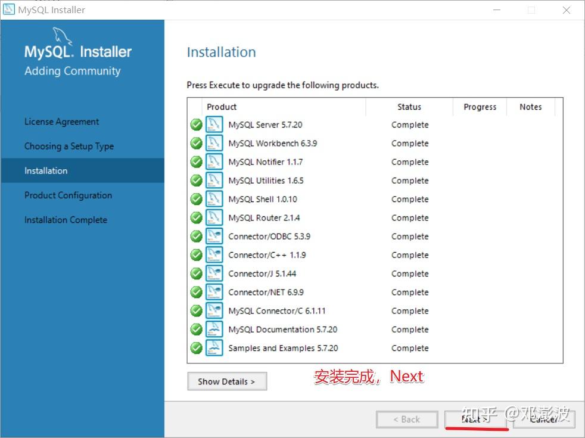The image size is (585, 438).
Task: Click green checkmark beside Connector/NET 6.9.9
Action: point(196,293)
